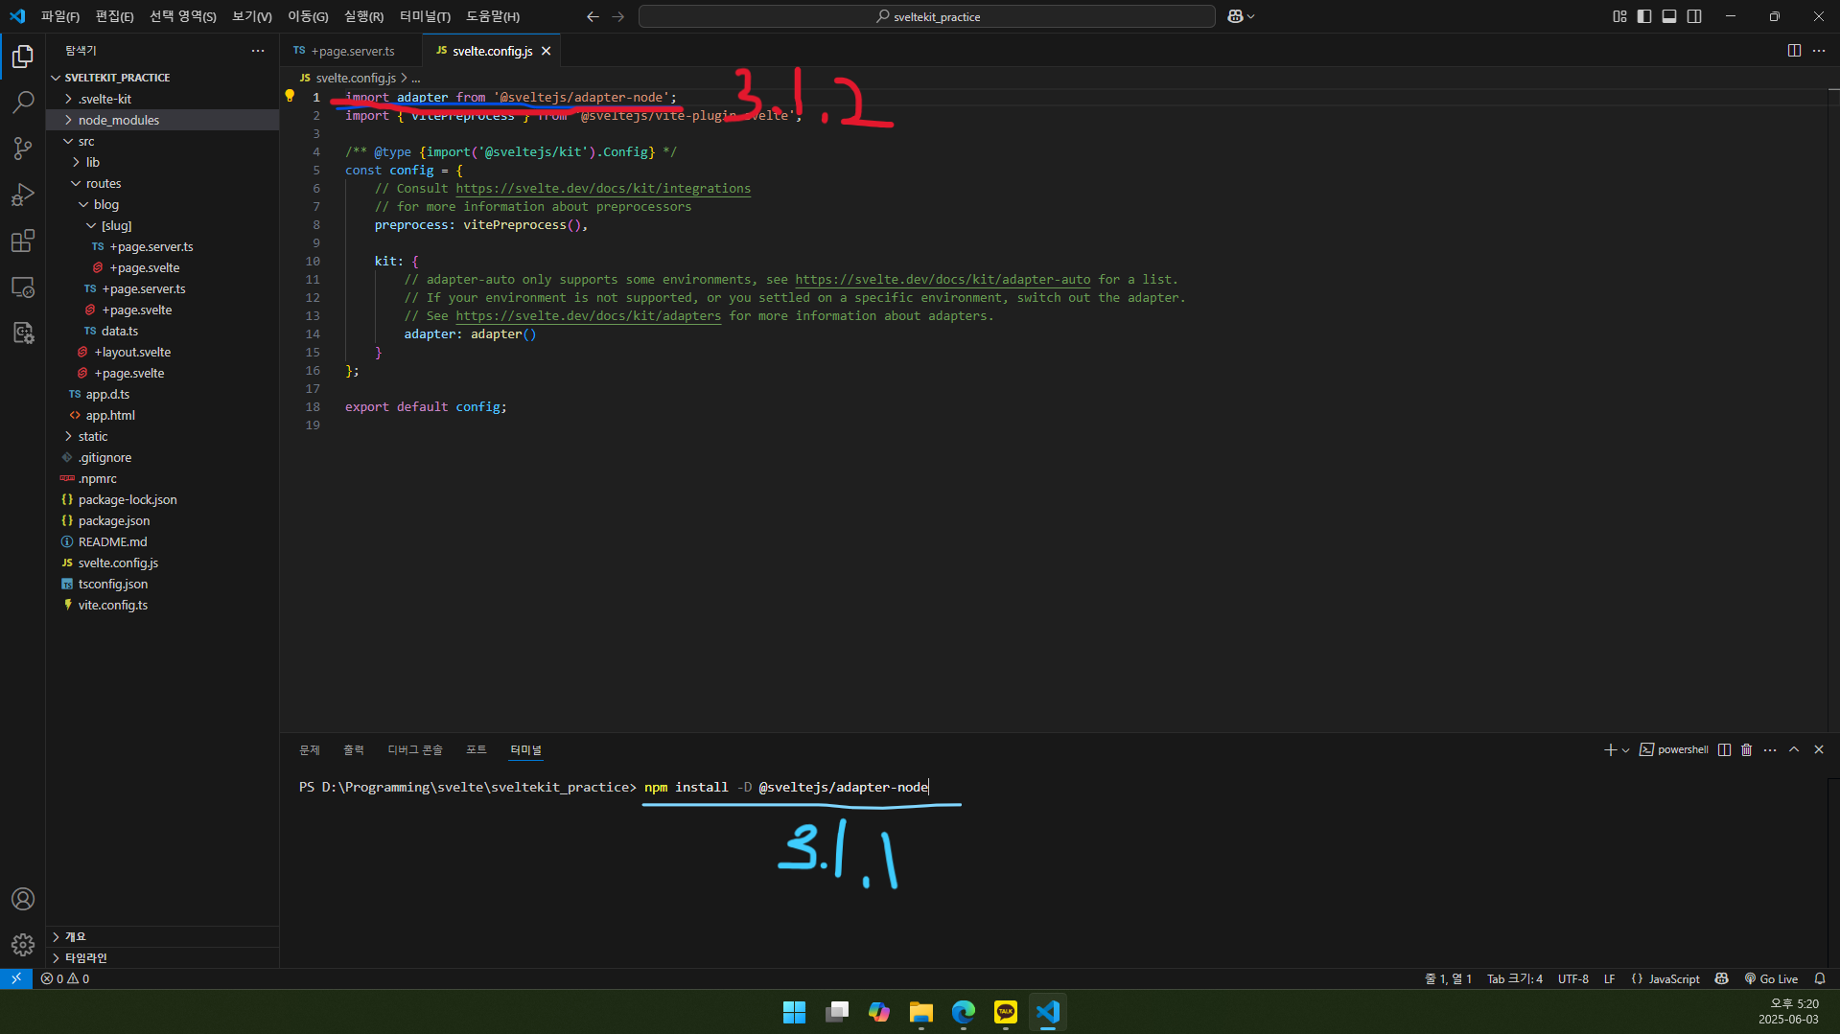Viewport: 1840px width, 1034px height.
Task: Open the svelte.dev/docs/kit/integrations link
Action: tap(603, 188)
